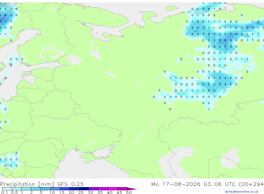Click the legend label '45'
Viewport: 264px width, 194px height.
tap(119, 192)
